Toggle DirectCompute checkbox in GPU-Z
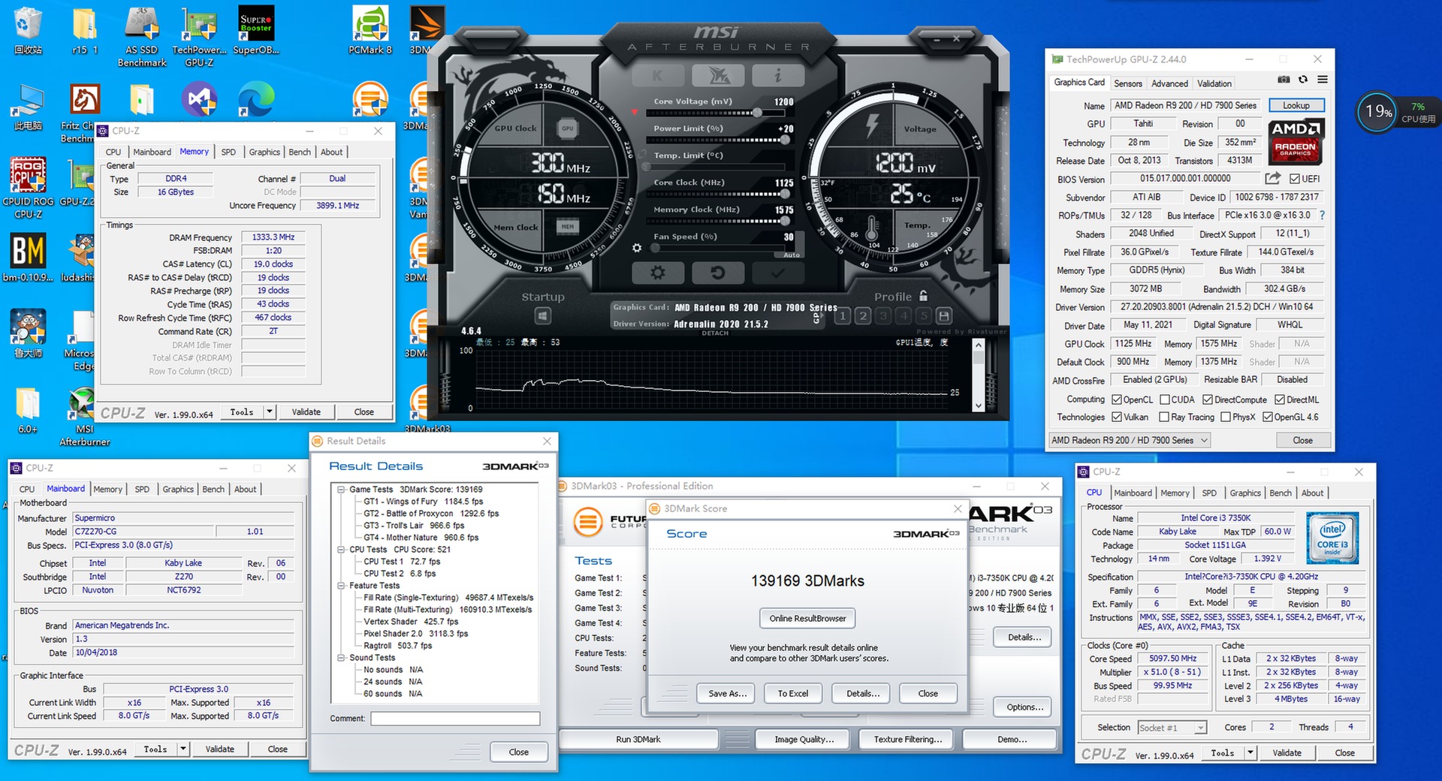The width and height of the screenshot is (1442, 781). coord(1208,400)
